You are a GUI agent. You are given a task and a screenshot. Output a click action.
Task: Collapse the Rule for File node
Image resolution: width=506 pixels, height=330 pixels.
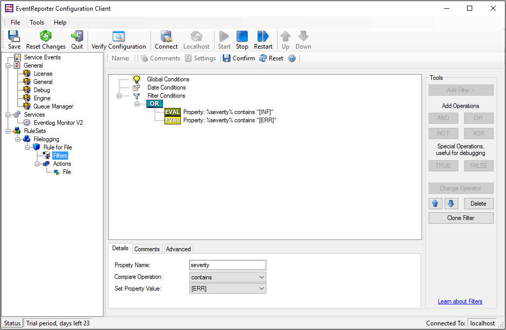point(28,147)
